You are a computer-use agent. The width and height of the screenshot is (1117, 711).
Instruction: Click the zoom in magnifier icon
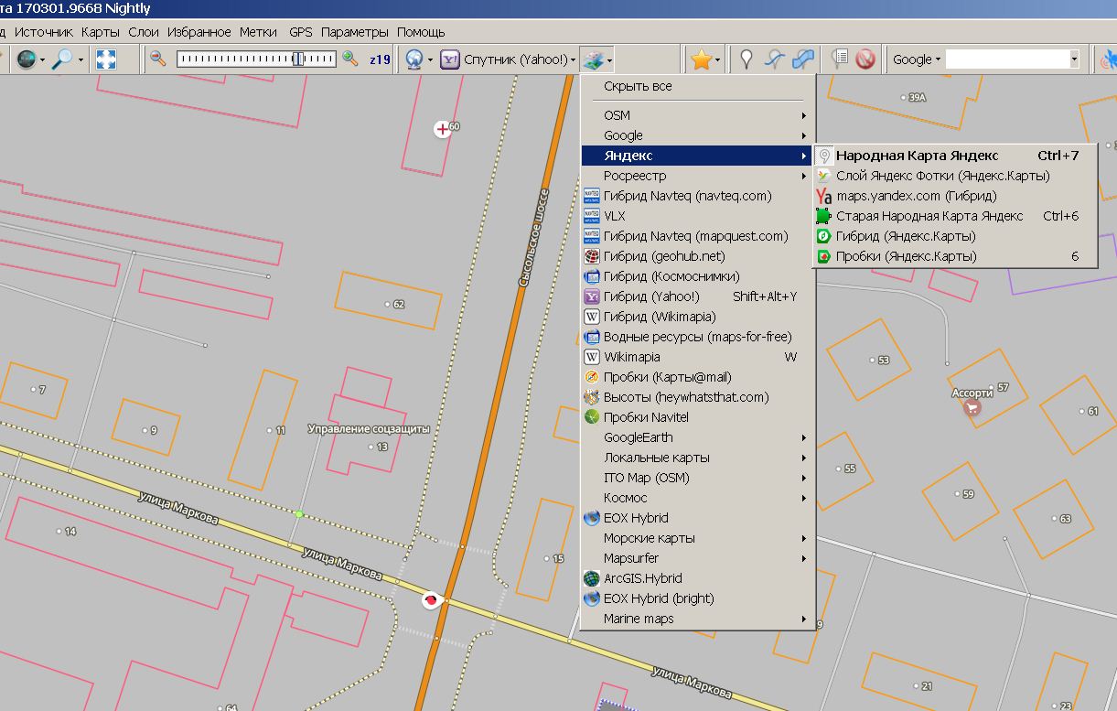point(349,59)
